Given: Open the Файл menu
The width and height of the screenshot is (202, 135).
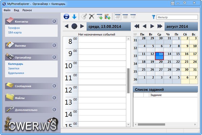Looking at the screenshot, I should pyautogui.click(x=7, y=10).
